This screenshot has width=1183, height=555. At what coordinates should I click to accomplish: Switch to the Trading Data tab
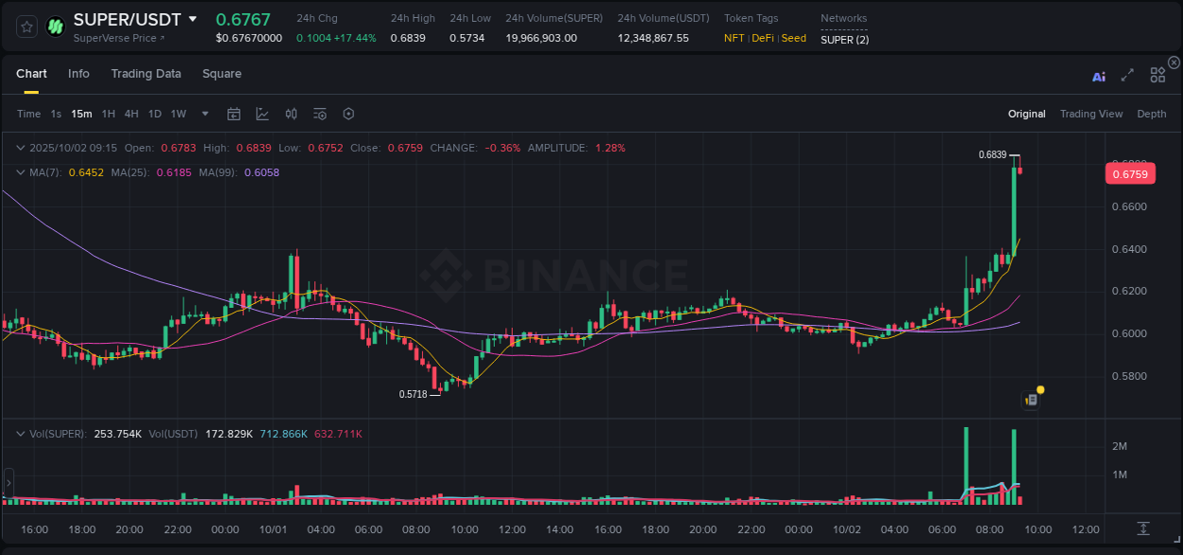[x=146, y=73]
